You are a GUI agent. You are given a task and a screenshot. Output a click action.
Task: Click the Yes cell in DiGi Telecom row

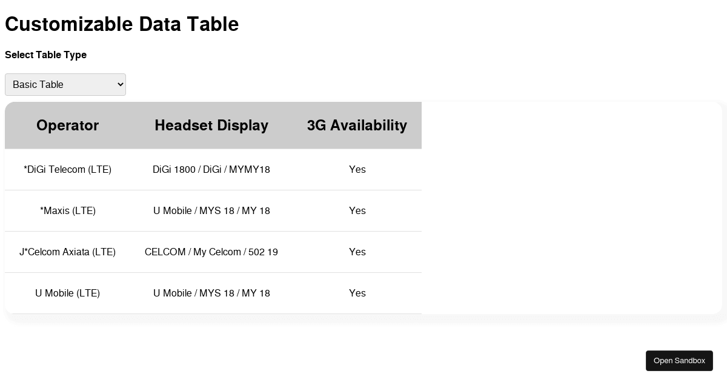(357, 170)
